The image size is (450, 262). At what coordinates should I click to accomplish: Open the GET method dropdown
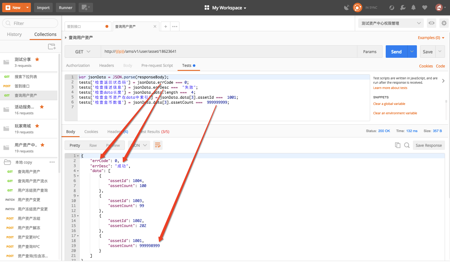(83, 52)
